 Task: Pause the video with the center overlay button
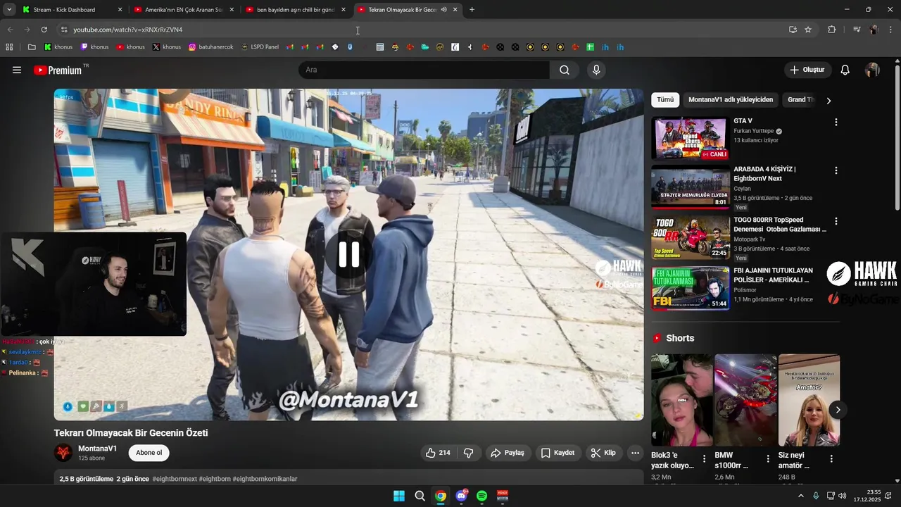(x=349, y=254)
